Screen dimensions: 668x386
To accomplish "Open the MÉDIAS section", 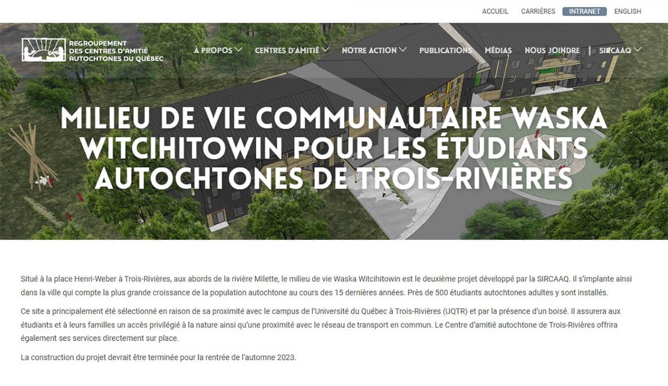I will tap(498, 51).
